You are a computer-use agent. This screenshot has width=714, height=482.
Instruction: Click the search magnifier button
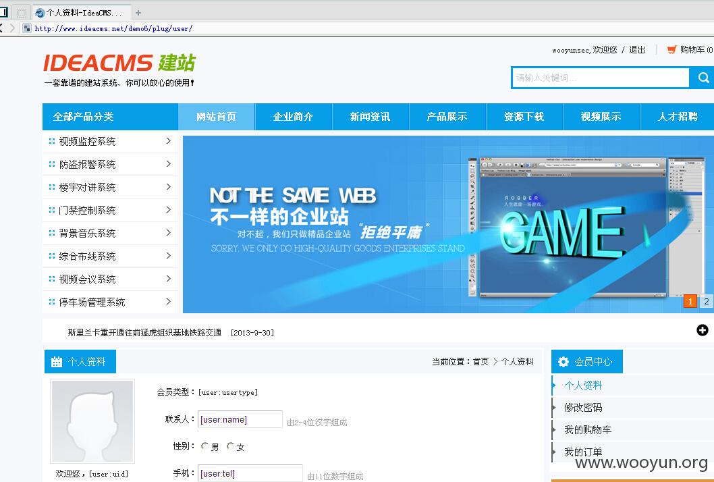703,78
